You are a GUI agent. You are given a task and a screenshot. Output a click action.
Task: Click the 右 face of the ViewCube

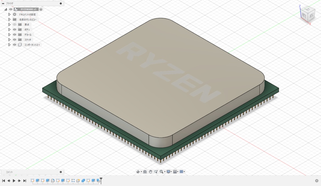click(x=311, y=16)
